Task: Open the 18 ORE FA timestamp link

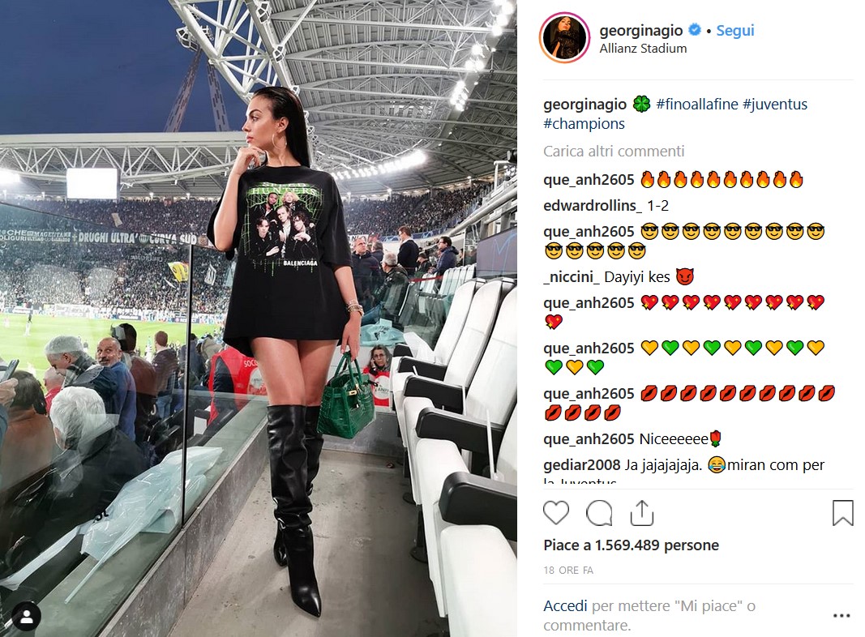Action: [568, 571]
